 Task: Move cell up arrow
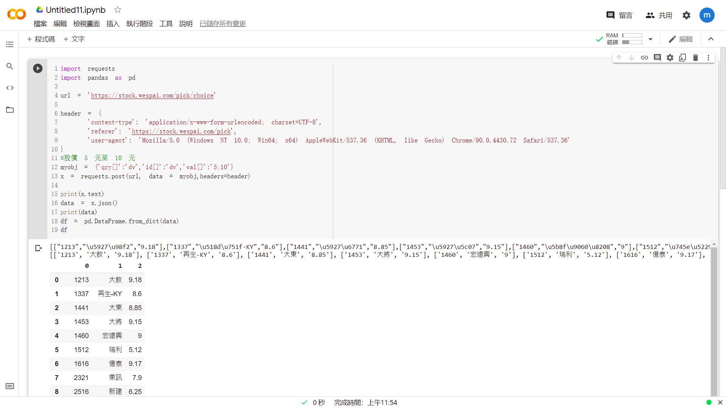[619, 57]
